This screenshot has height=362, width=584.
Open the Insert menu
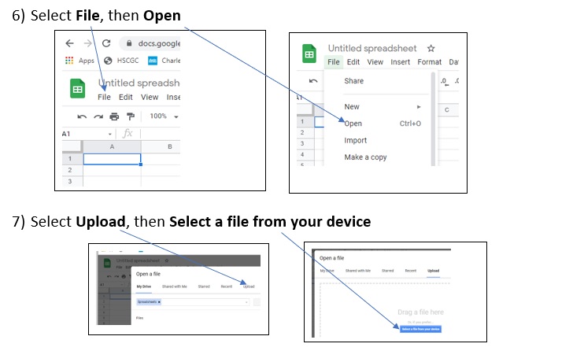point(401,62)
